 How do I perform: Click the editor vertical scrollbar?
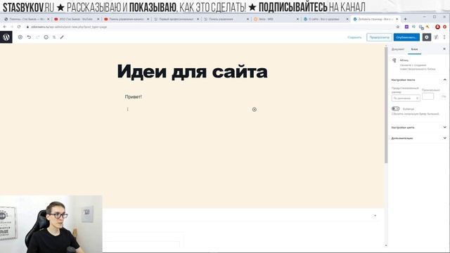386,106
